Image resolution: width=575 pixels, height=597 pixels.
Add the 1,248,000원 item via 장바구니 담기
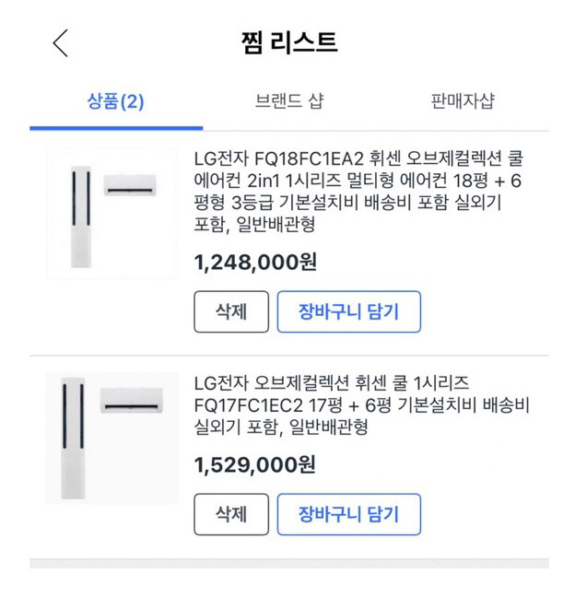click(x=348, y=311)
